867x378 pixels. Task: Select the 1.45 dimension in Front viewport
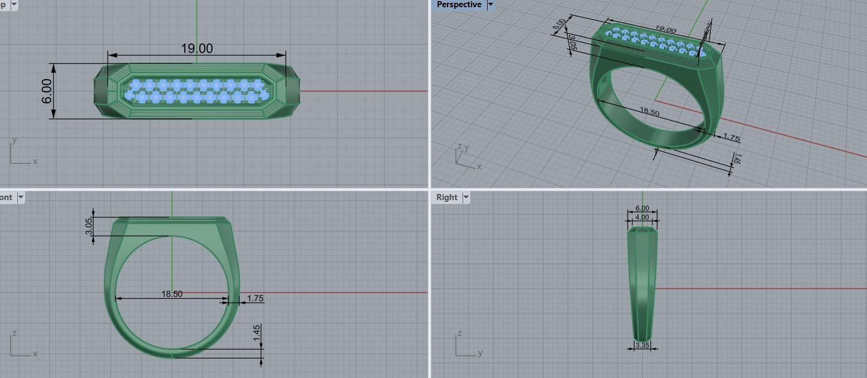pos(257,333)
